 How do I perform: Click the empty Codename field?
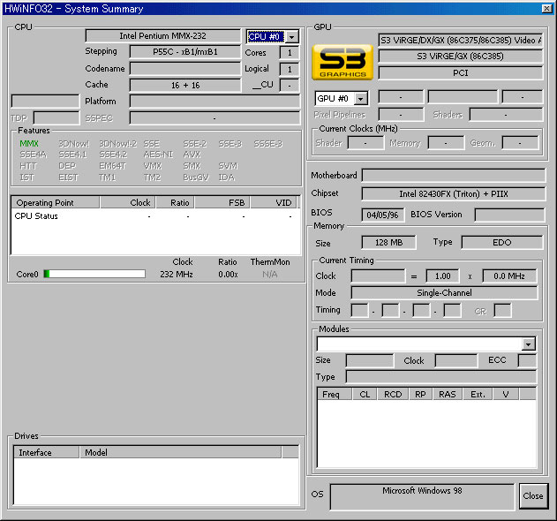point(185,69)
